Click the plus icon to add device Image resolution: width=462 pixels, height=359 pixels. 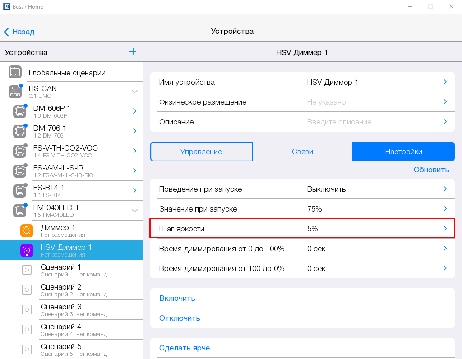pyautogui.click(x=133, y=52)
